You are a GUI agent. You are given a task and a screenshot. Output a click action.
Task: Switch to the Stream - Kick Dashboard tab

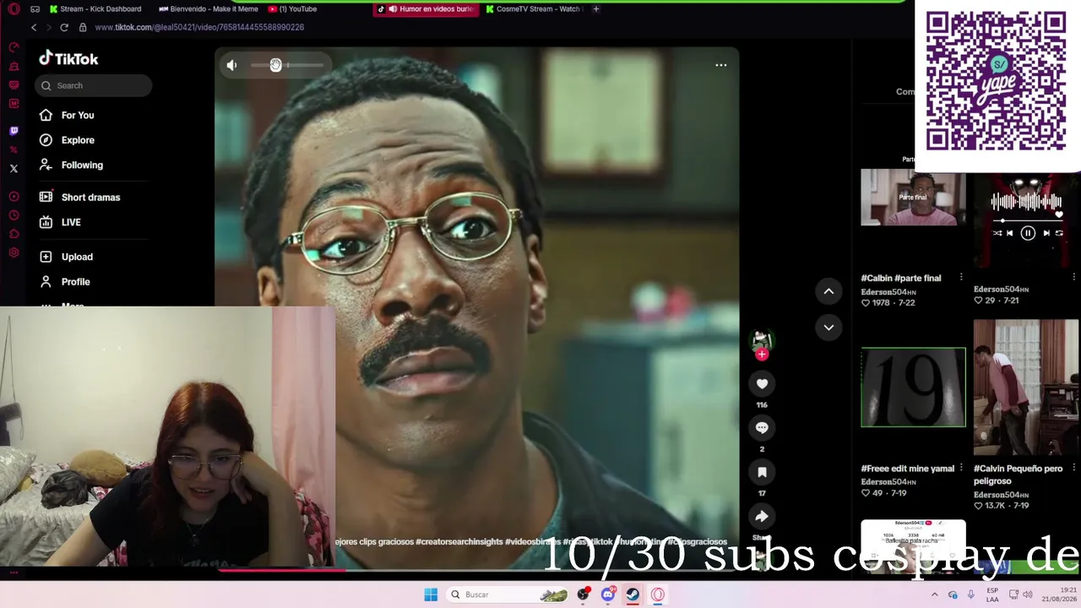(95, 9)
